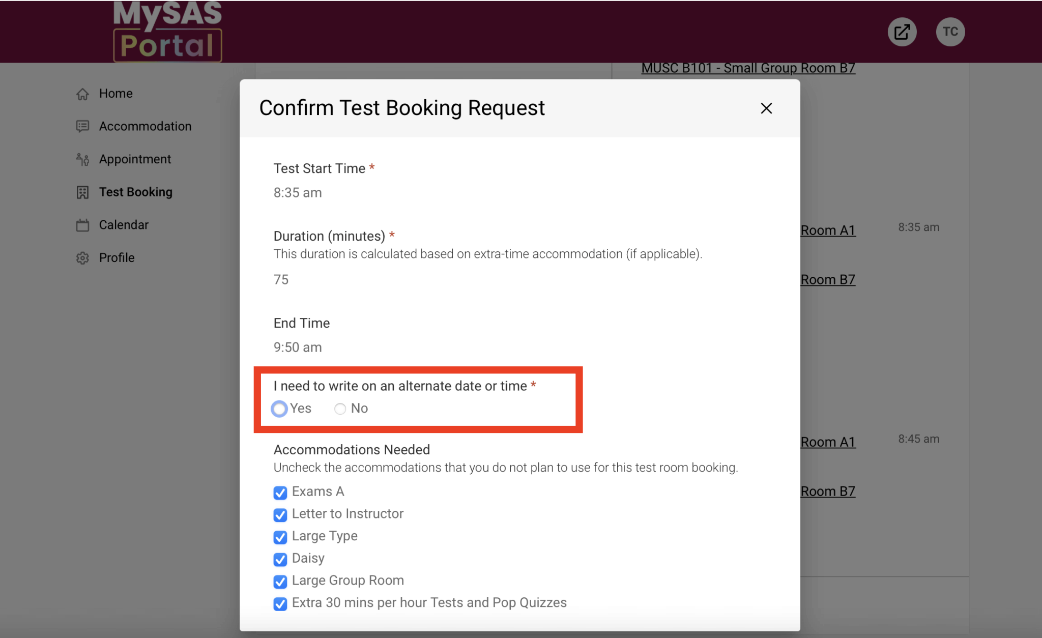Open Accommodation from the sidebar menu

point(145,126)
